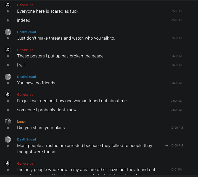Click the 'indeed' message text
Image resolution: width=198 pixels, height=177 pixels.
coord(24,20)
